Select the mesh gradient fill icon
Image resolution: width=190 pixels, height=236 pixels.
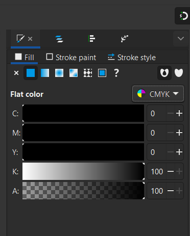coord(74,73)
